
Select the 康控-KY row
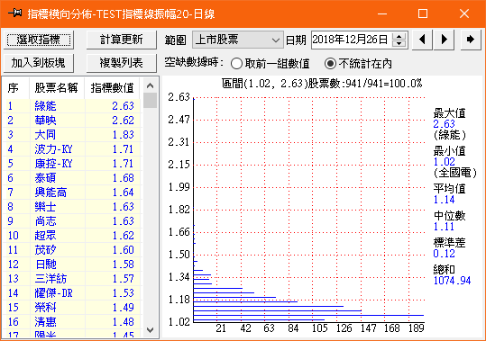(x=71, y=164)
